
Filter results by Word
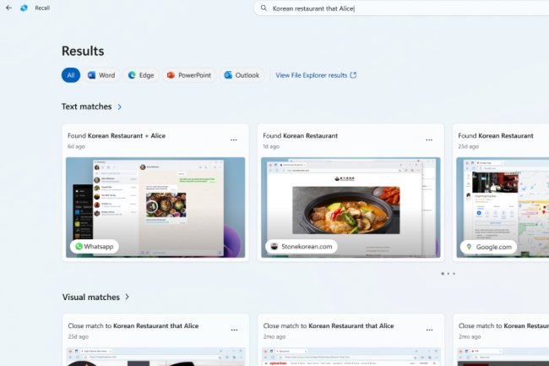pyautogui.click(x=101, y=75)
